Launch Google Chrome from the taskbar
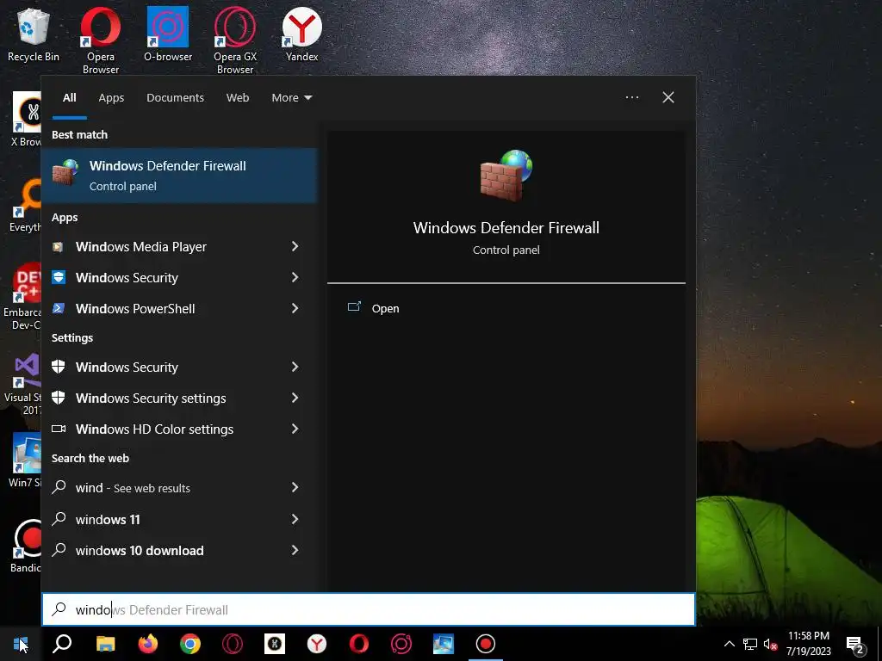Viewport: 882px width, 661px height. coord(190,644)
